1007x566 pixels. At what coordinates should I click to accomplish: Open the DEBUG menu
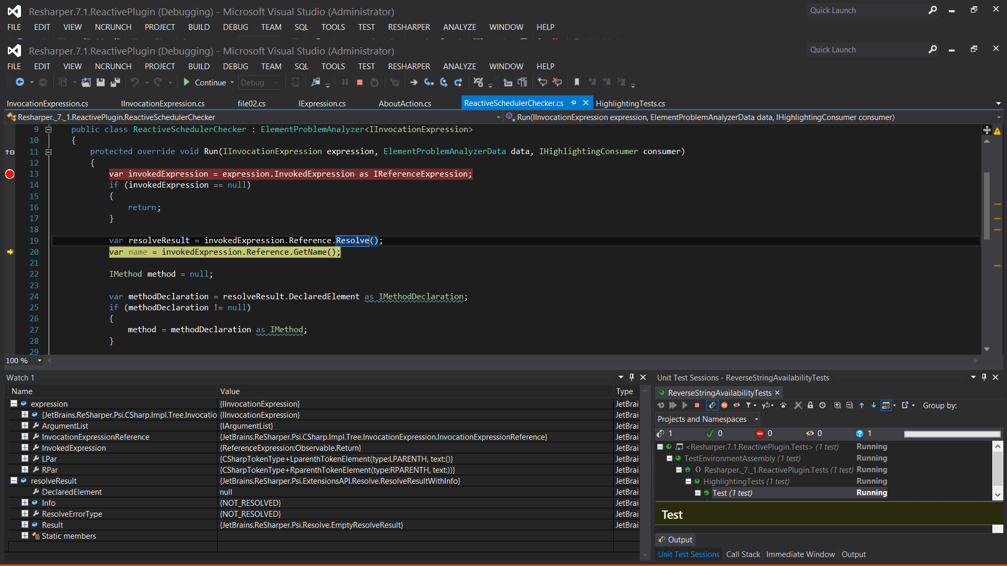235,67
